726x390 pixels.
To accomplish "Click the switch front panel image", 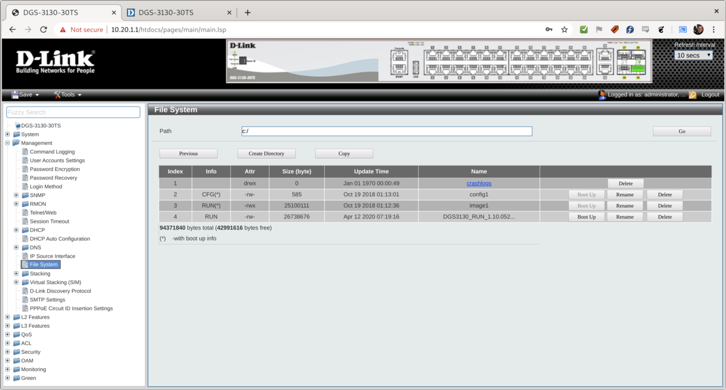I will click(x=439, y=61).
